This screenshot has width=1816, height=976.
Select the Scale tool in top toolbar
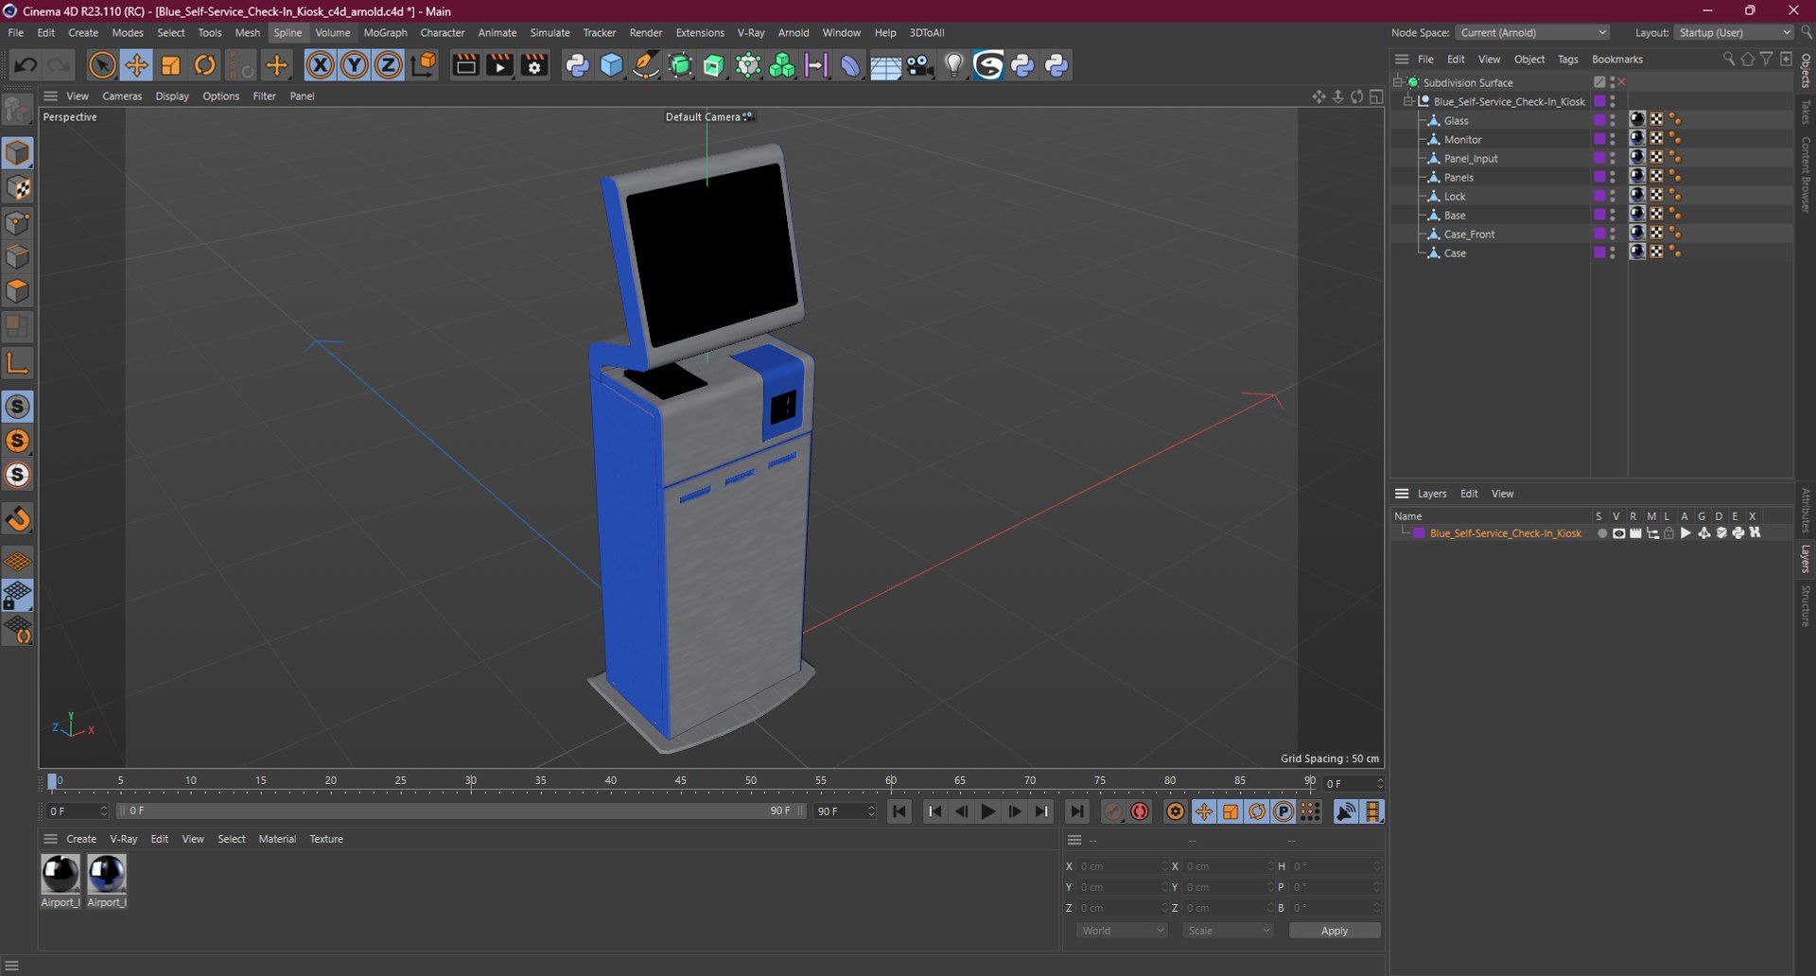tap(171, 65)
